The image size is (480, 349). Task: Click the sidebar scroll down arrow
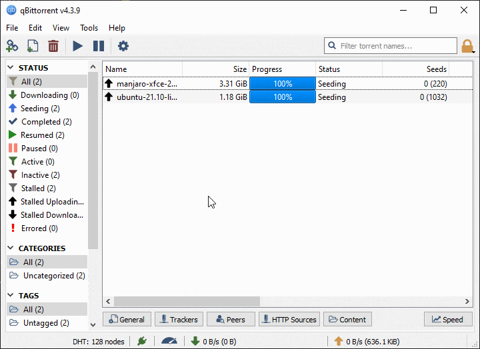(93, 324)
